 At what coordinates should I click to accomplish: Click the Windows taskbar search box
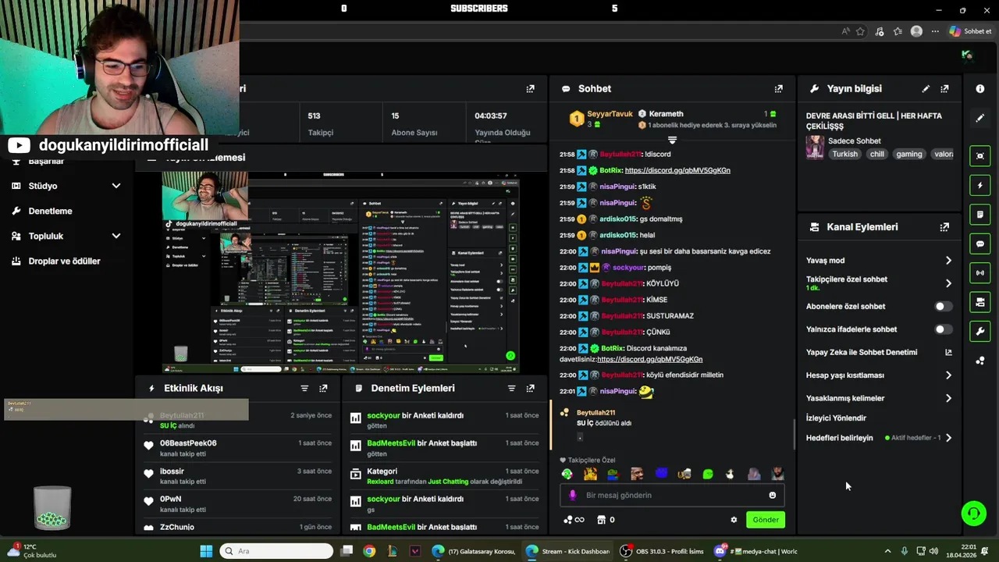click(276, 551)
